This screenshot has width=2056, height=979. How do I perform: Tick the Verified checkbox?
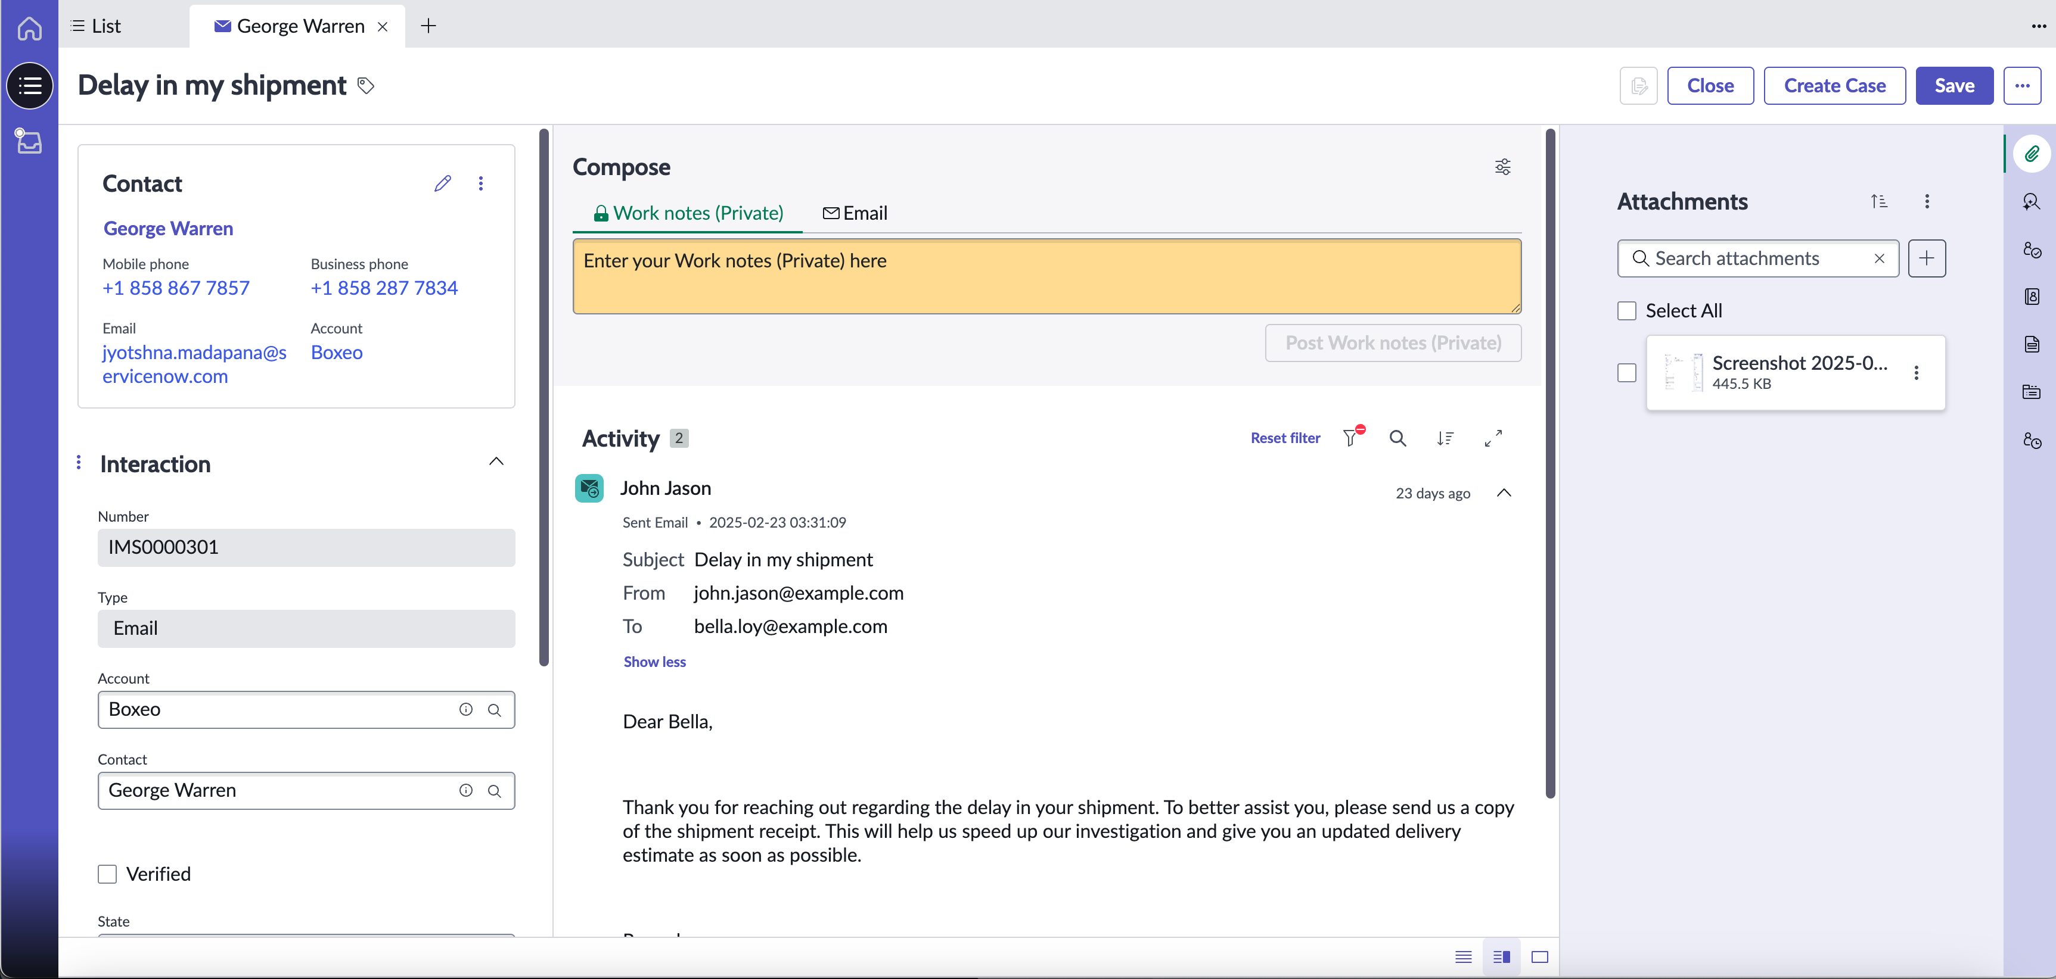pyautogui.click(x=107, y=874)
